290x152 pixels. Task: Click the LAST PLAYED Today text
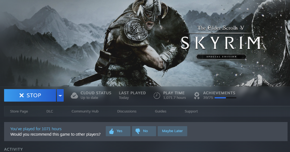coord(132,95)
